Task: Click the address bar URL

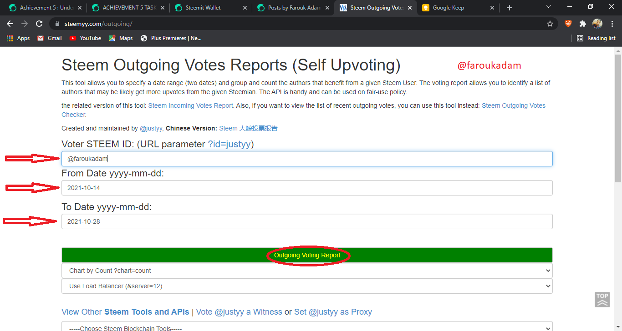Action: coord(99,24)
